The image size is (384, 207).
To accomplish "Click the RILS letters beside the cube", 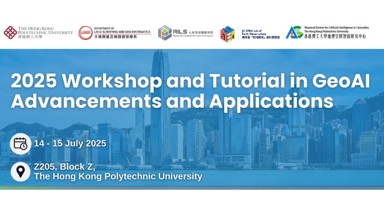I will pyautogui.click(x=180, y=31).
